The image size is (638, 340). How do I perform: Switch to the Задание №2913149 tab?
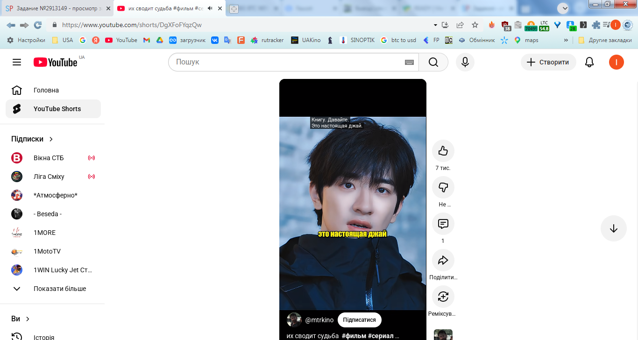[57, 8]
